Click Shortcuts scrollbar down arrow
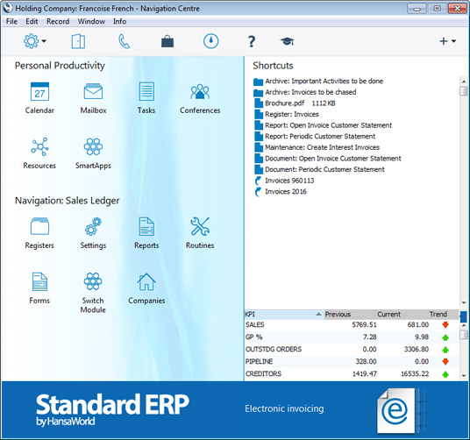Image resolution: width=470 pixels, height=440 pixels. coord(463,302)
